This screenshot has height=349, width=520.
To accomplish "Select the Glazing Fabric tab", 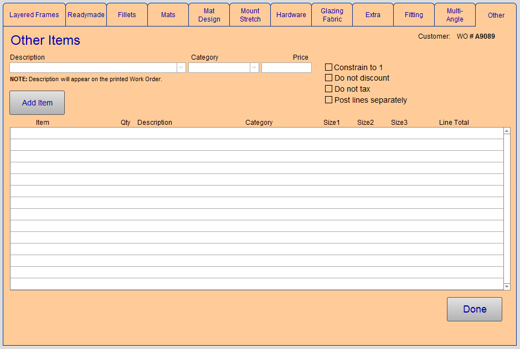I will click(332, 15).
